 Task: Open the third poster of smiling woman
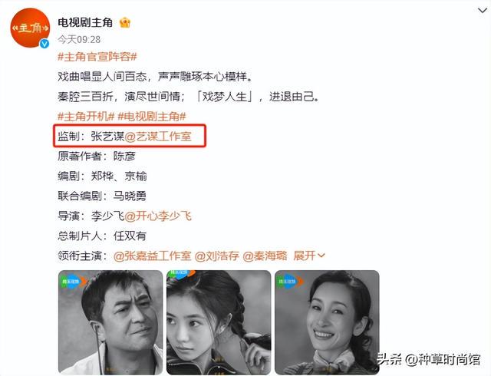327,322
